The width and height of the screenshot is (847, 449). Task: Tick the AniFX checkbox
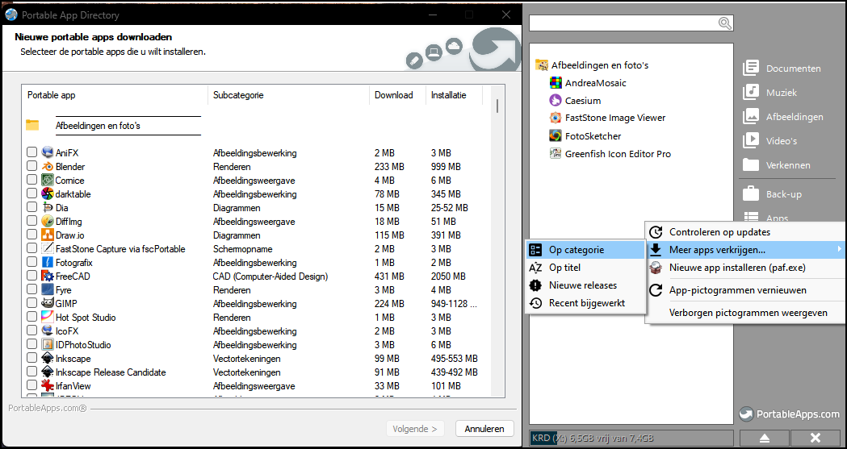pos(31,152)
